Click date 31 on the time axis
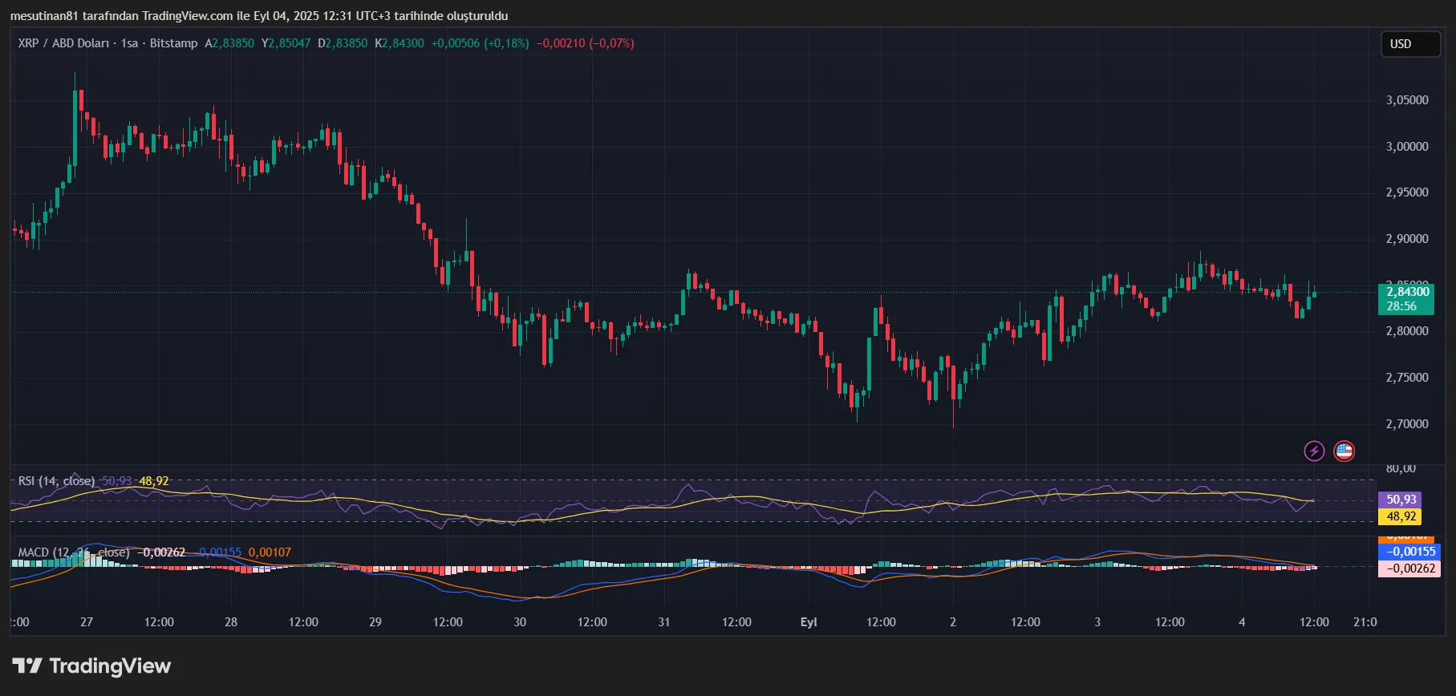 (664, 622)
